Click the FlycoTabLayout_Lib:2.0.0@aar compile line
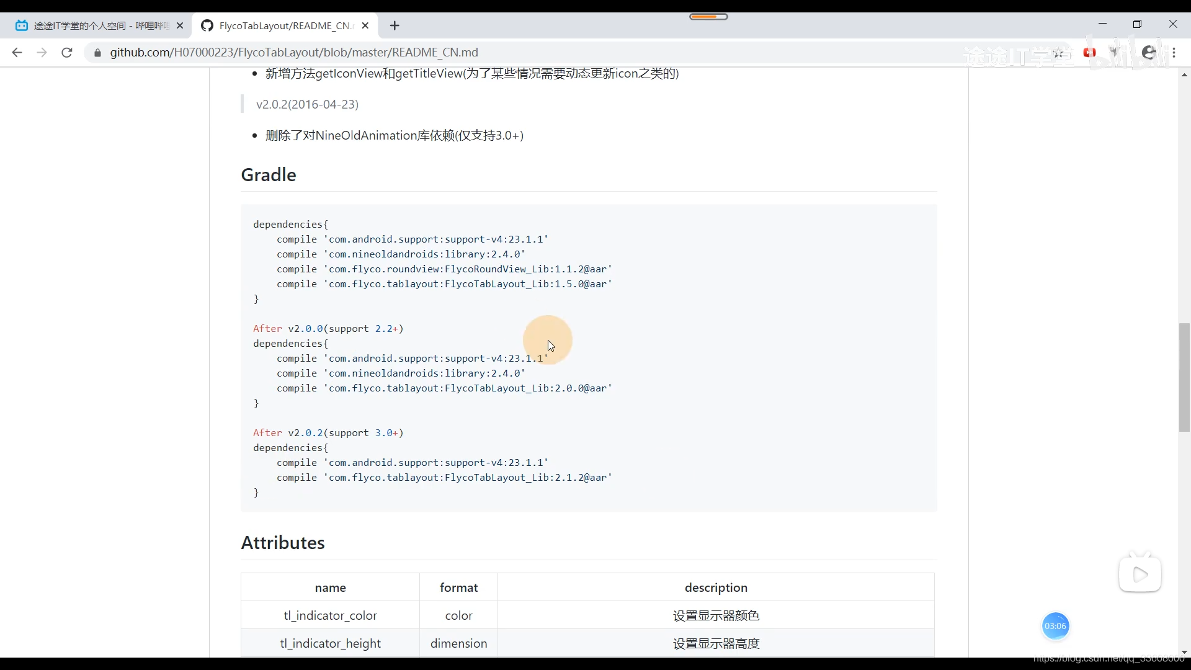The height and width of the screenshot is (670, 1191). pyautogui.click(x=444, y=388)
